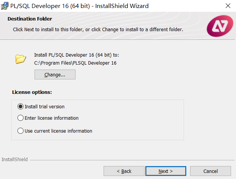Click the install path C:\Program Files text
This screenshot has width=236, height=179.
pyautogui.click(x=75, y=63)
